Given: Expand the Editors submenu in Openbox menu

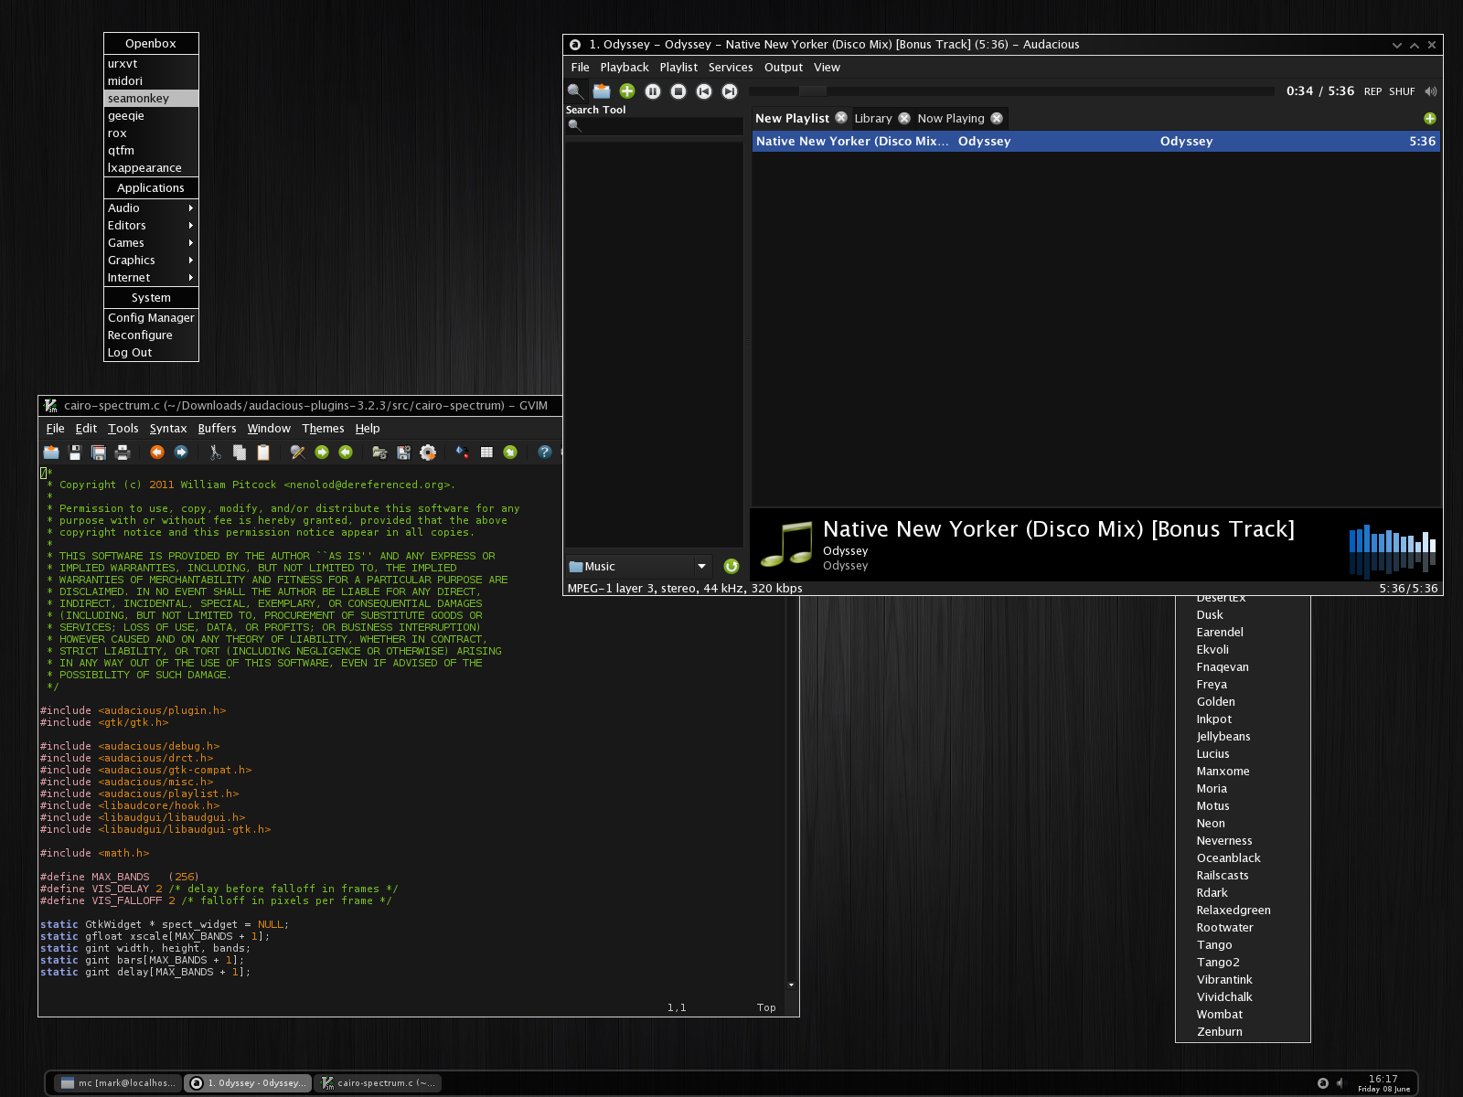Looking at the screenshot, I should pyautogui.click(x=151, y=225).
